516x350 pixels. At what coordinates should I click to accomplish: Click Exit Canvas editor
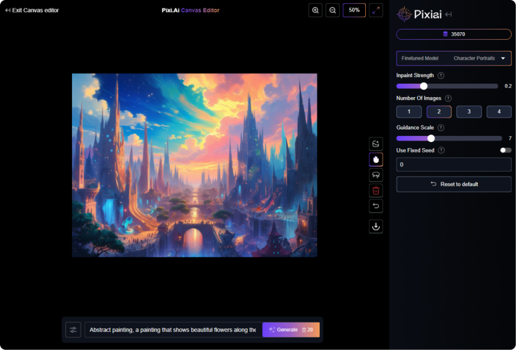coord(31,10)
